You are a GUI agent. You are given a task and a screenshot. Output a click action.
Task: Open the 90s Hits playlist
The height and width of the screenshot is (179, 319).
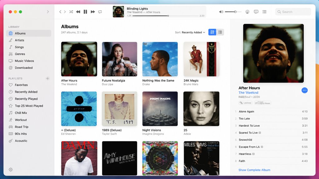click(29, 134)
